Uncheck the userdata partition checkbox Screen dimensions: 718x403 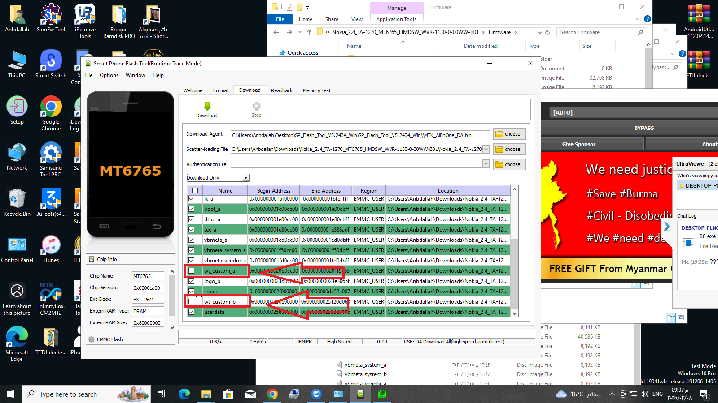click(x=192, y=312)
